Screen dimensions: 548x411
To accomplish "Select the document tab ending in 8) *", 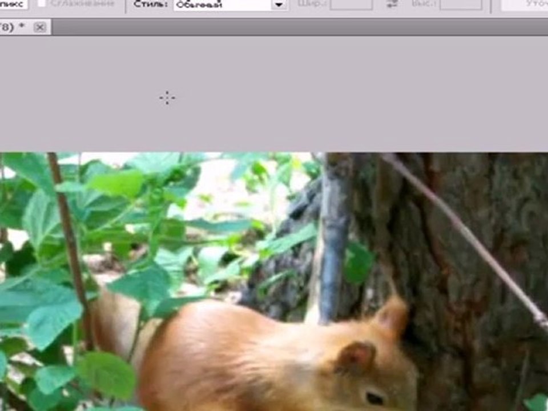I will [x=25, y=27].
